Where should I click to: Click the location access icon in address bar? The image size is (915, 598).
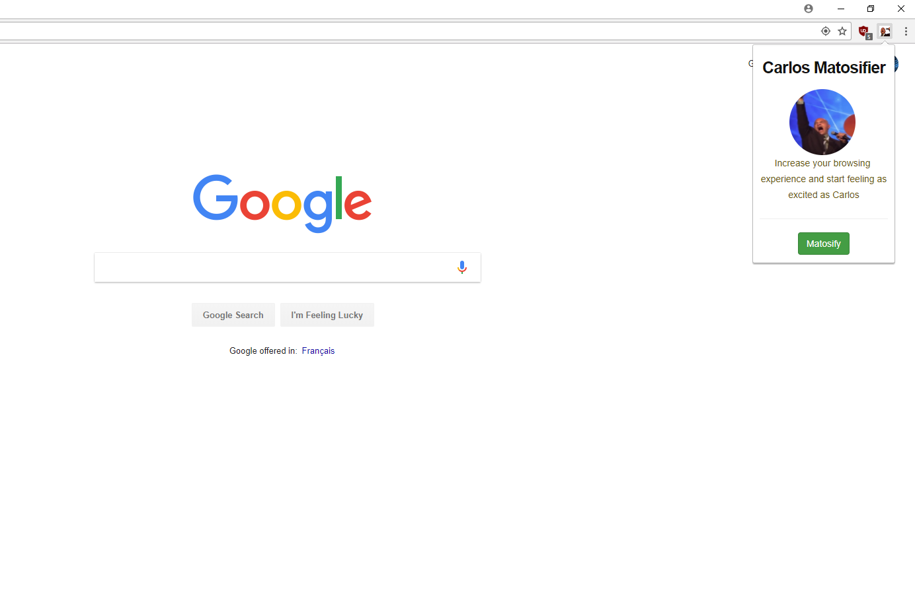coord(826,31)
